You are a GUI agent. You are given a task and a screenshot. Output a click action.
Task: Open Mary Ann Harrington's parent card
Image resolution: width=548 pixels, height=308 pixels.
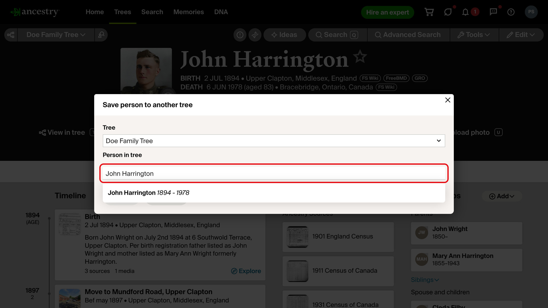click(x=466, y=260)
